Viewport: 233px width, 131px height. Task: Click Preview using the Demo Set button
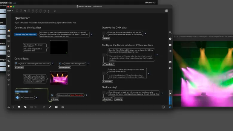26,34
